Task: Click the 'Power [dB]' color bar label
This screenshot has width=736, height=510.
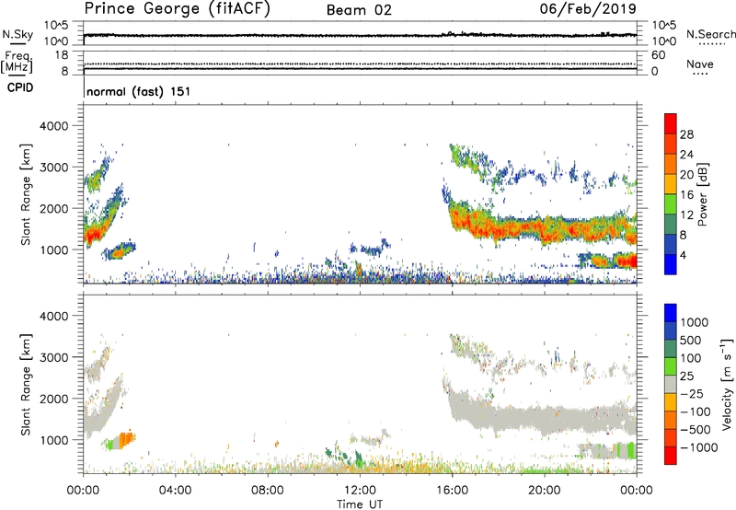Action: click(702, 194)
